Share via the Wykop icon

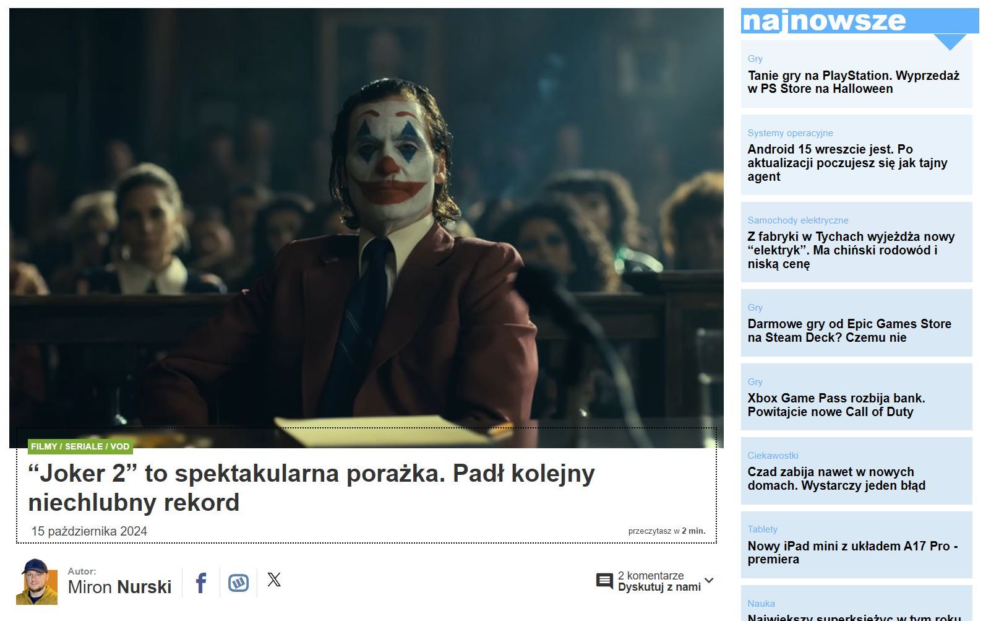click(x=238, y=583)
